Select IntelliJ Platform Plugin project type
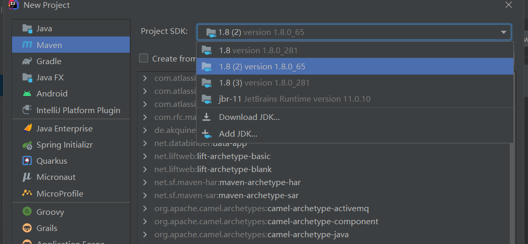This screenshot has height=244, width=528. point(71,110)
